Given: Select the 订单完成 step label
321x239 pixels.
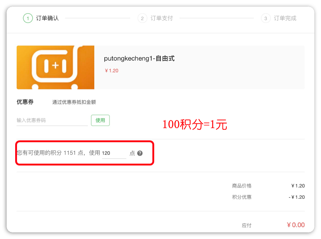Looking at the screenshot, I should point(285,18).
